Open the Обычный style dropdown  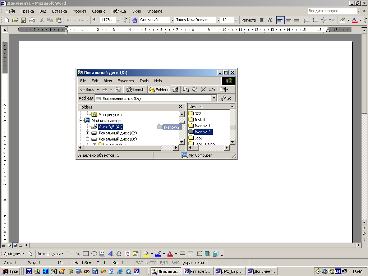[172, 20]
